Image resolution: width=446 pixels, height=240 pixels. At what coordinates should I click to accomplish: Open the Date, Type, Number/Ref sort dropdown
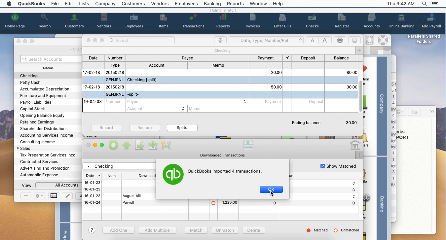click(x=266, y=40)
